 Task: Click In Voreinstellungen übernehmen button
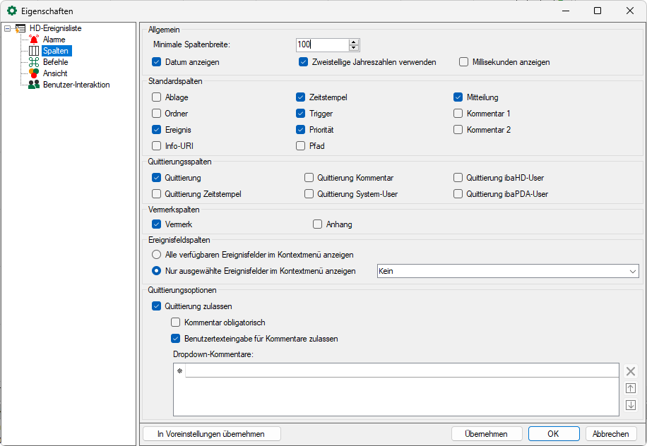[212, 434]
